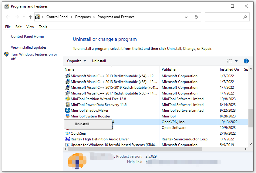256x173 pixels.
Task: Expand address bar history dropdown
Action: click(x=186, y=17)
